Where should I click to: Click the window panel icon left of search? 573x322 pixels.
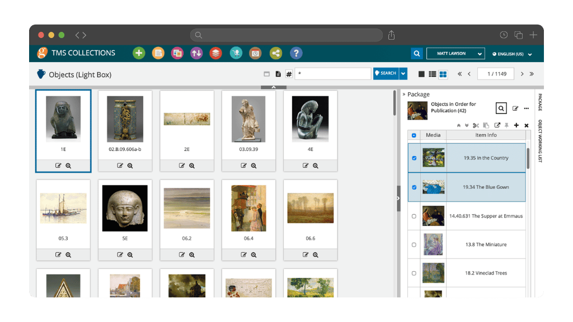[267, 74]
